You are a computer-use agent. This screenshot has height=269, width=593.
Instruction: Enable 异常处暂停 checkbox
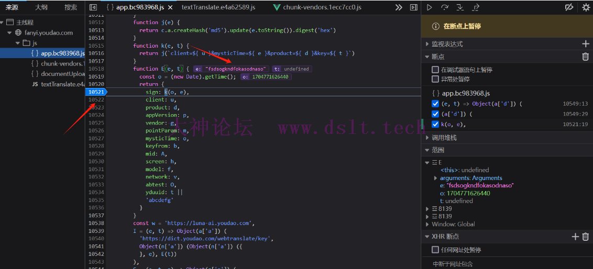[435, 79]
